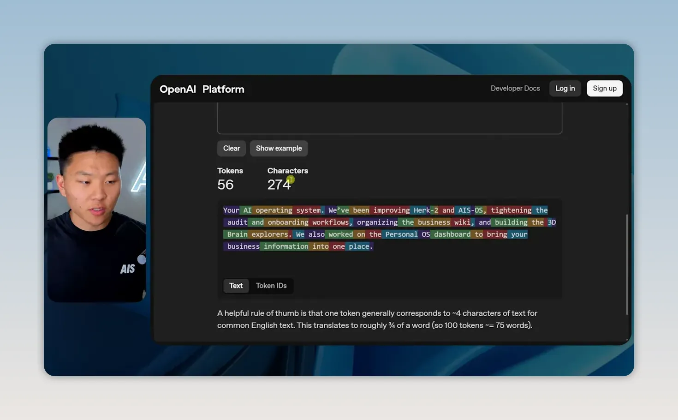Click the Sign up button
The width and height of the screenshot is (678, 420).
[605, 88]
